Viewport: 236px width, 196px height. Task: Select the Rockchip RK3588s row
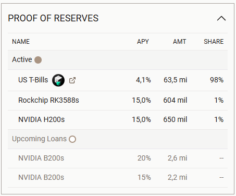118,101
